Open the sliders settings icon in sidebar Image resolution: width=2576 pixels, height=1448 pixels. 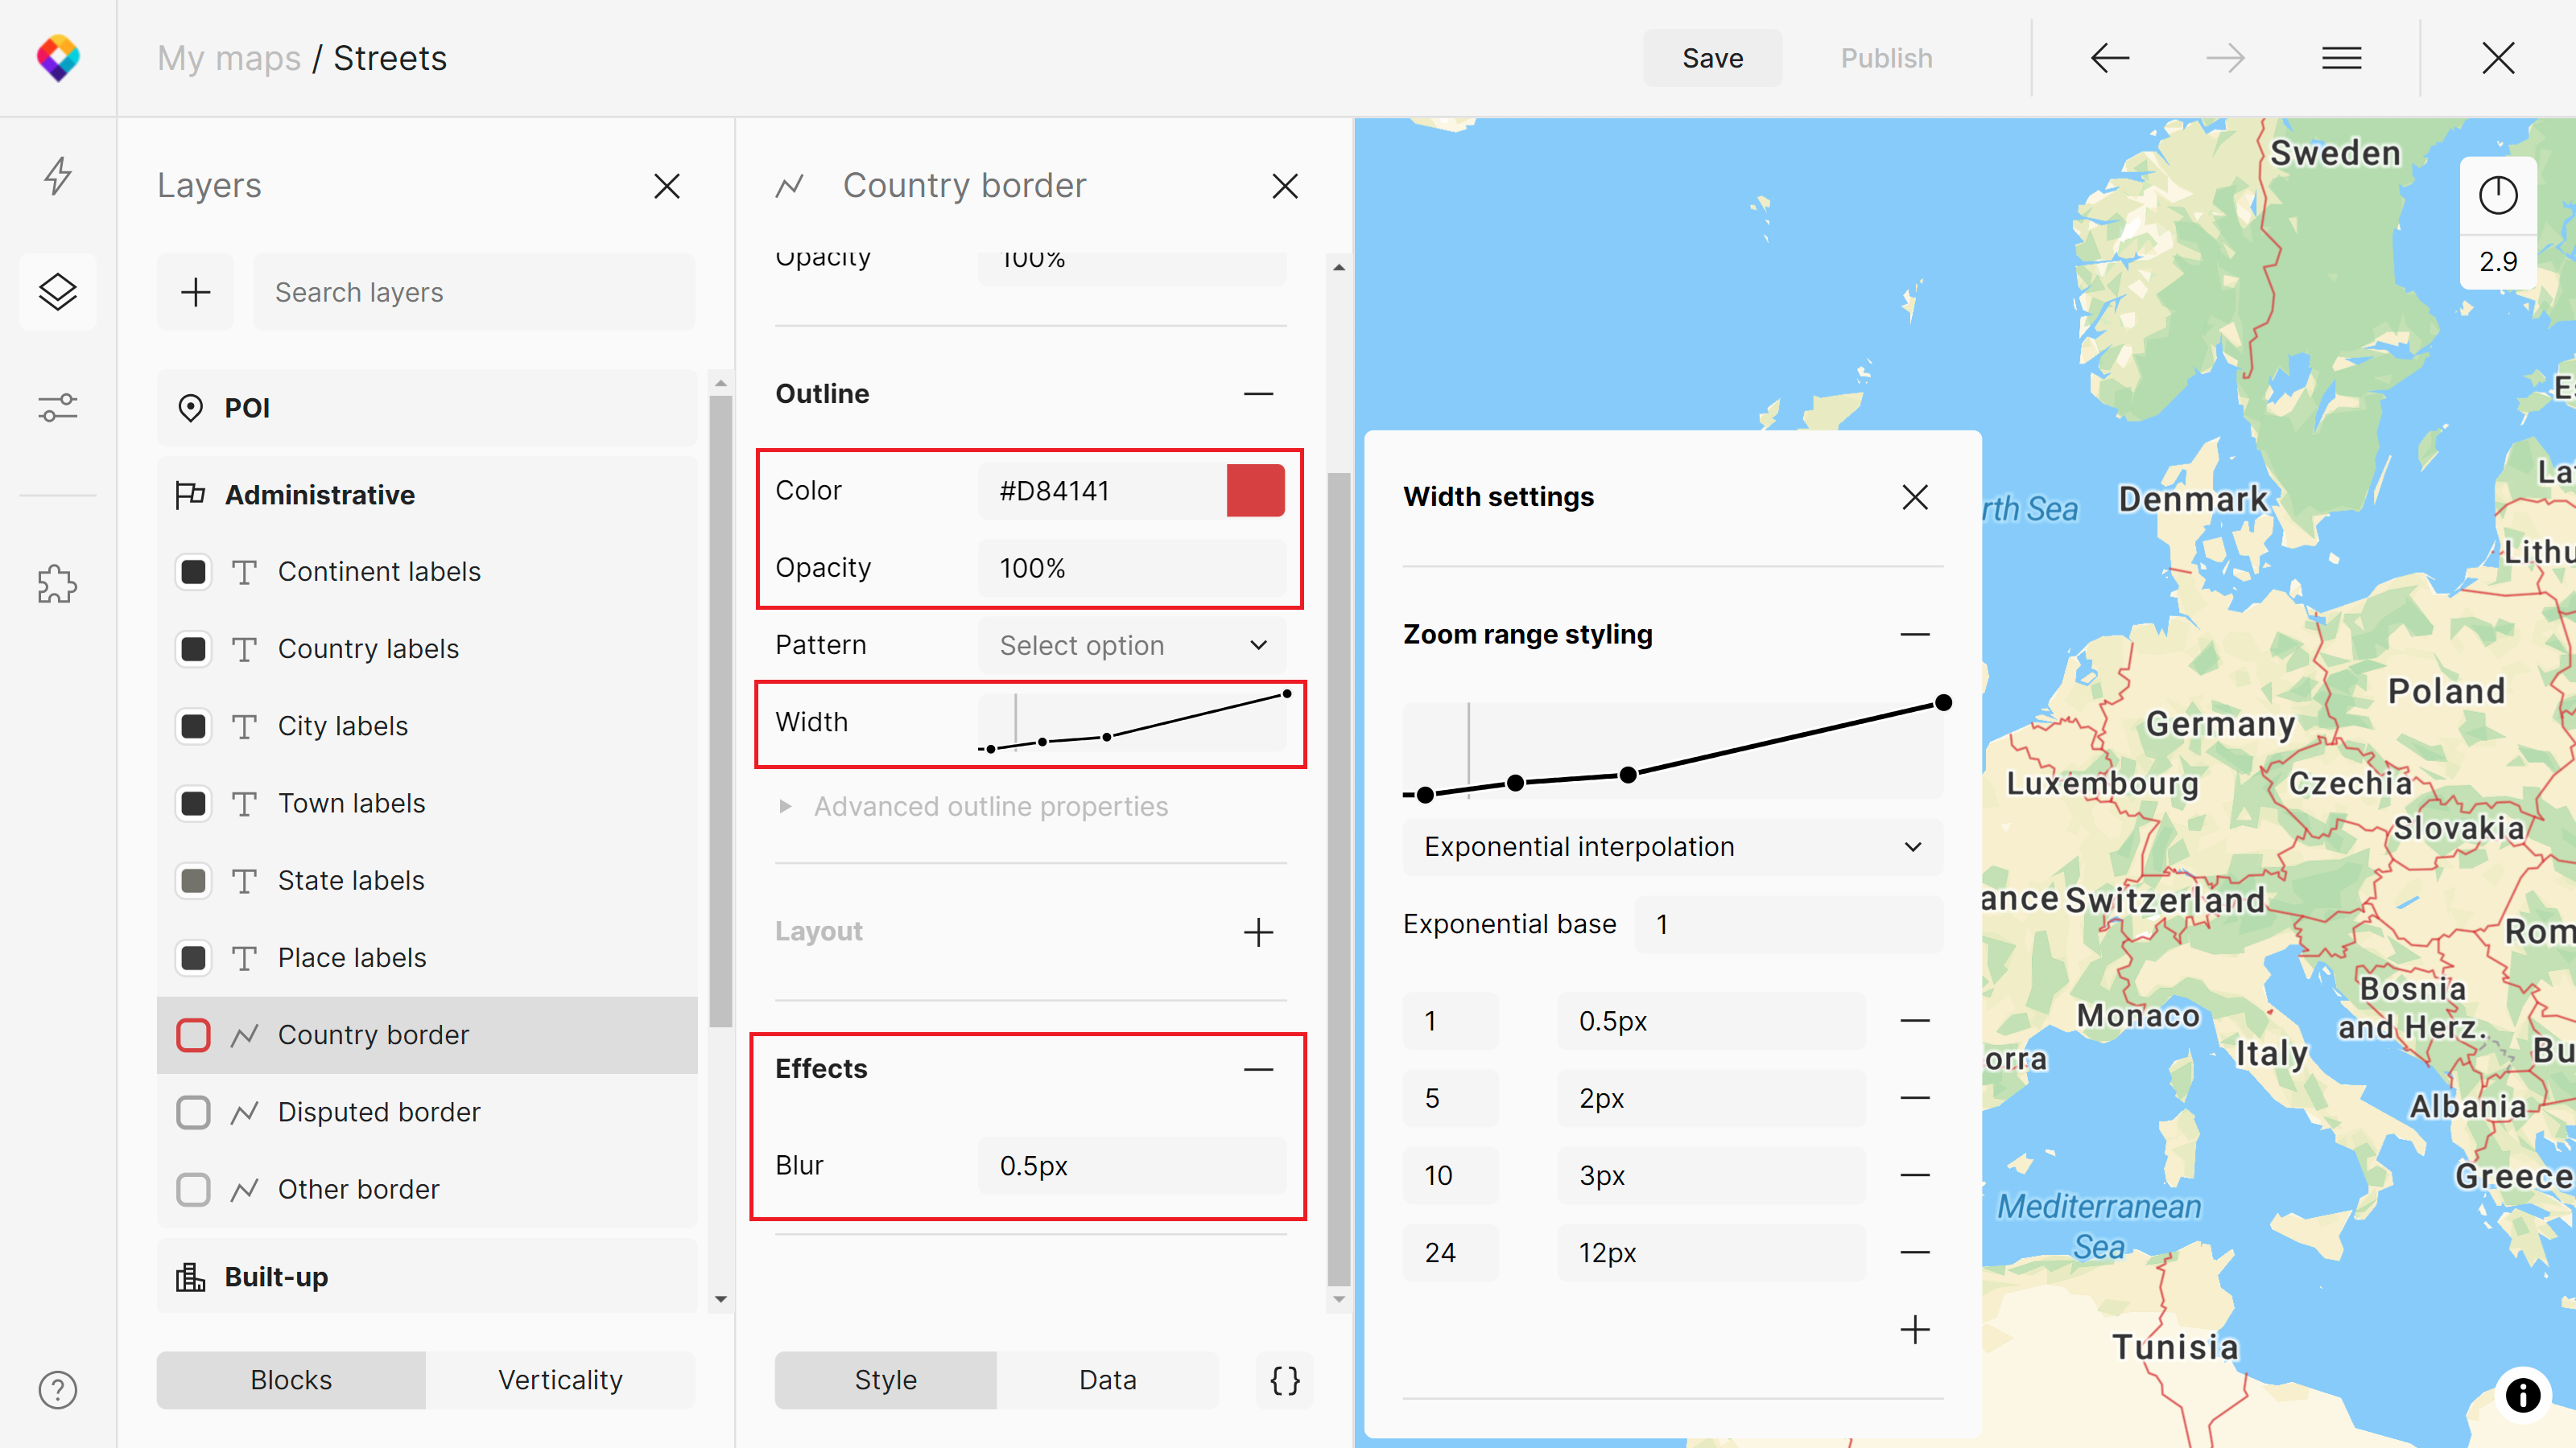point(58,408)
